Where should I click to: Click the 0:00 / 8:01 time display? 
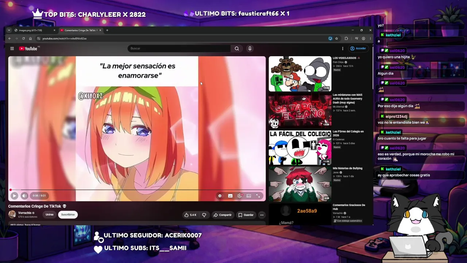[39, 196]
